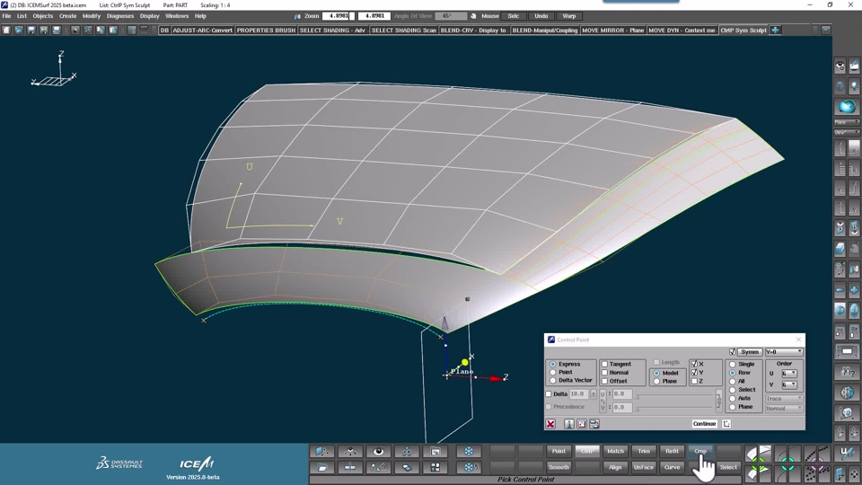Image resolution: width=862 pixels, height=485 pixels.
Task: Click the snowflake freeze icon in bottom toolbar
Action: tap(469, 452)
